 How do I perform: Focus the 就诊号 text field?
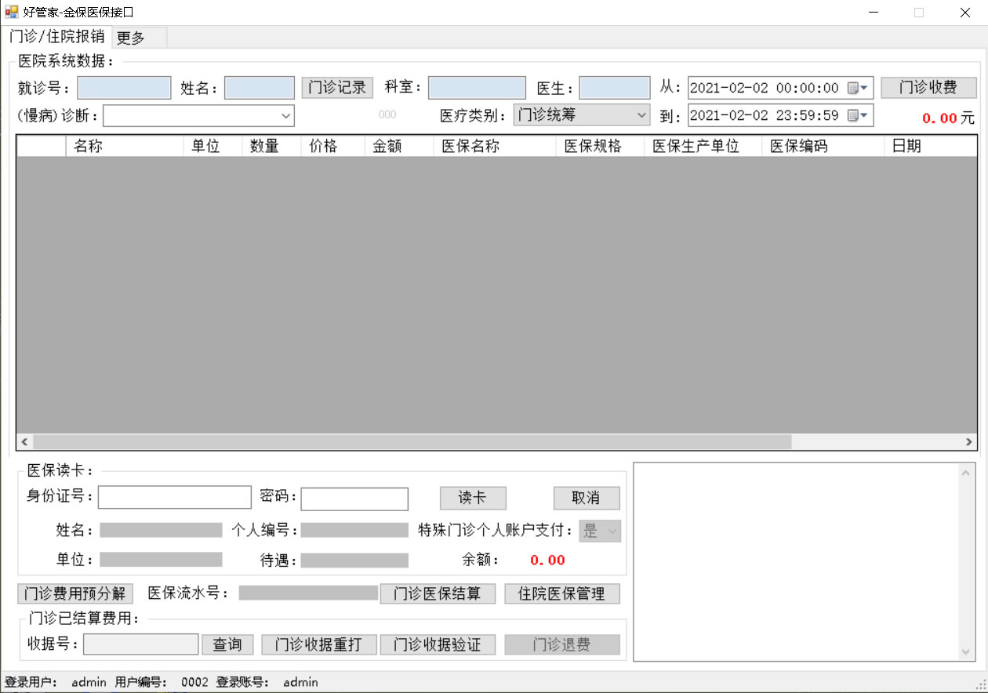pyautogui.click(x=124, y=88)
